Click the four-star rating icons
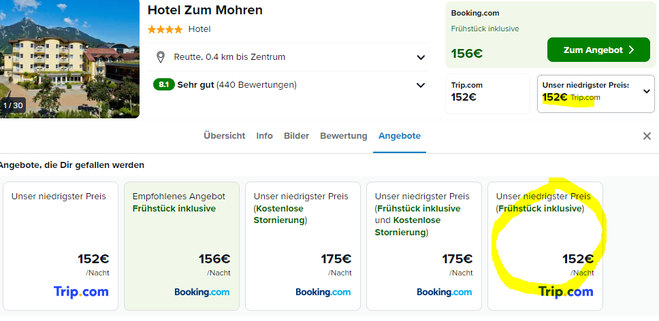Image resolution: width=659 pixels, height=321 pixels. (165, 29)
